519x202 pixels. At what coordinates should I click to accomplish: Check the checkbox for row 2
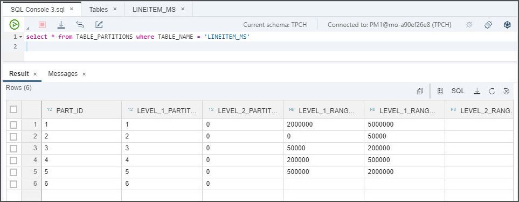[13, 136]
